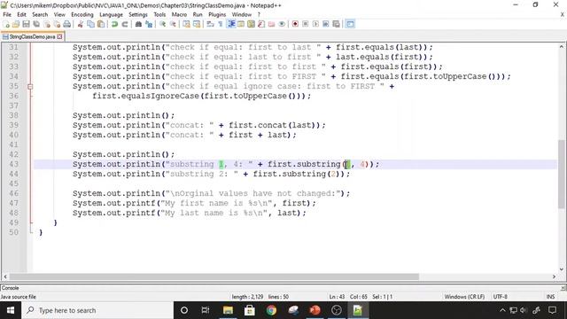Click the Playback macro icon
The image size is (567, 319).
click(315, 24)
